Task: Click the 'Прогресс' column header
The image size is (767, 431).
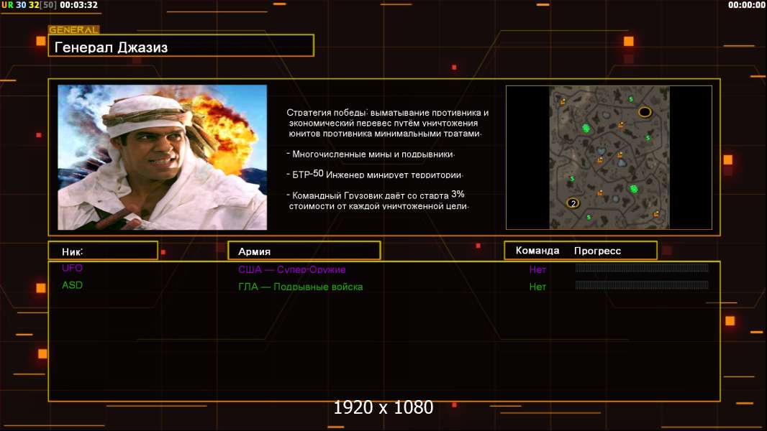Action: [597, 251]
